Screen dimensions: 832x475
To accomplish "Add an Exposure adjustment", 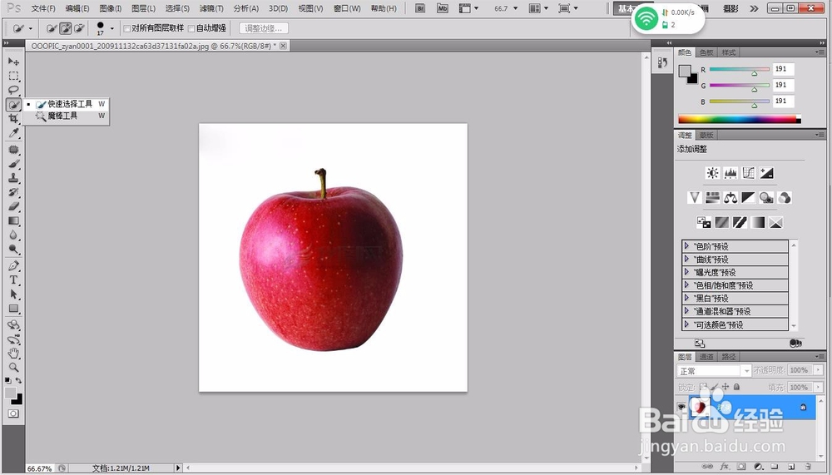I will pyautogui.click(x=767, y=173).
